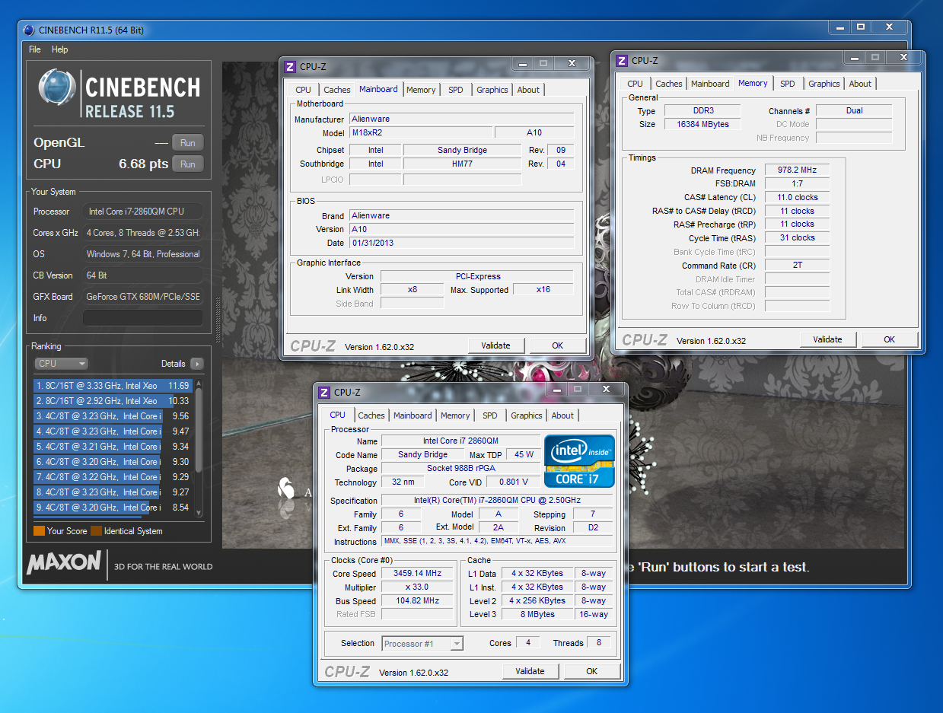Image resolution: width=943 pixels, height=713 pixels.
Task: Select Mainboard tab in Memory CPU-Z window
Action: (x=710, y=84)
